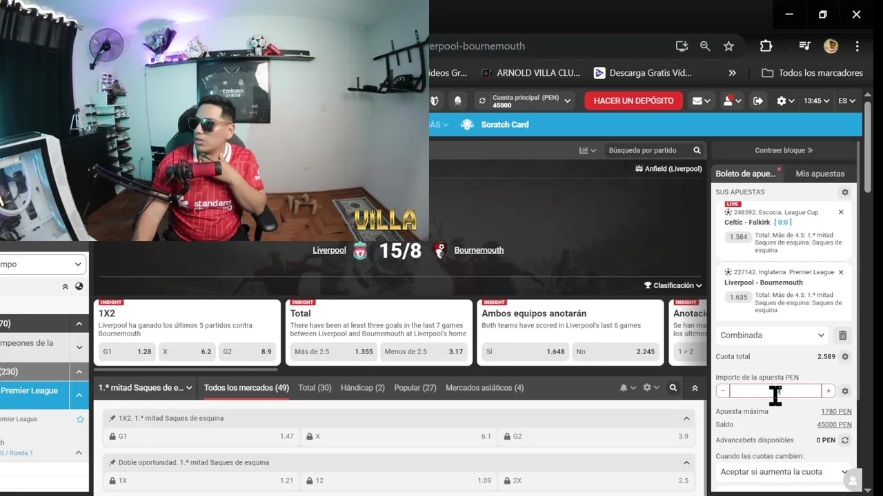Decrease stake with the minus button
The image size is (883, 496).
(x=722, y=391)
